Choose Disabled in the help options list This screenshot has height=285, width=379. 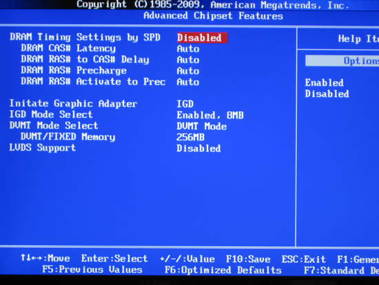coord(327,94)
